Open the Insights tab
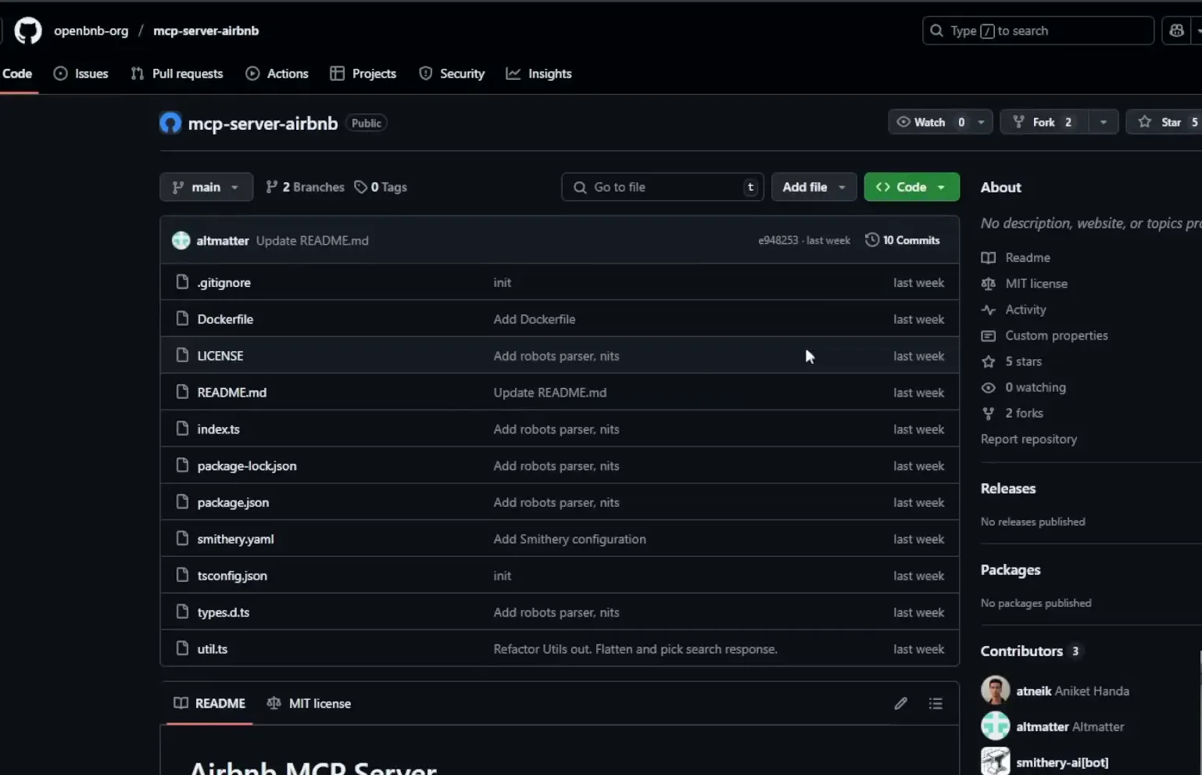This screenshot has width=1202, height=775. click(x=539, y=74)
